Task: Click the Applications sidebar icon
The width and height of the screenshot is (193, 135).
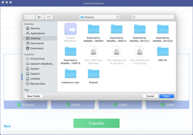Action: click(x=28, y=33)
